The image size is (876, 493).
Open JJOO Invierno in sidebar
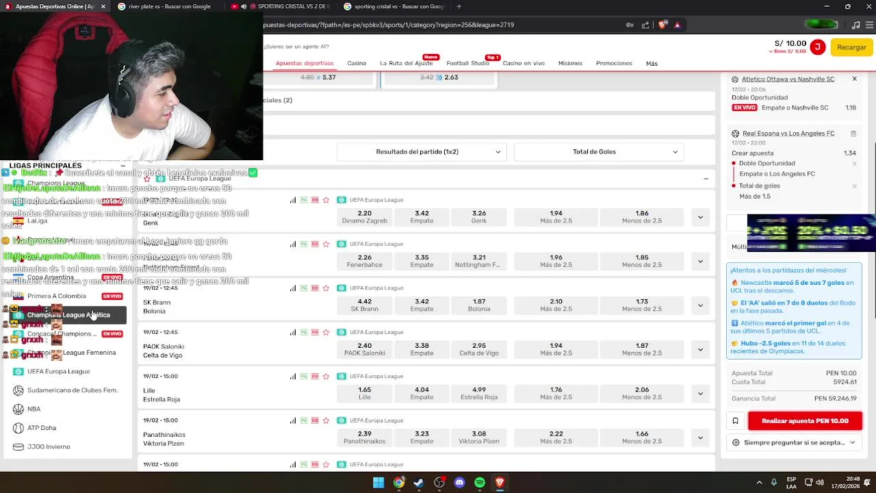coord(49,446)
